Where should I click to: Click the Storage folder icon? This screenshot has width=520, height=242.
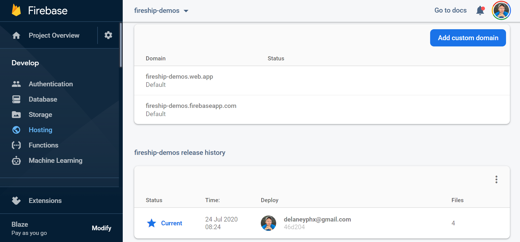pyautogui.click(x=16, y=115)
